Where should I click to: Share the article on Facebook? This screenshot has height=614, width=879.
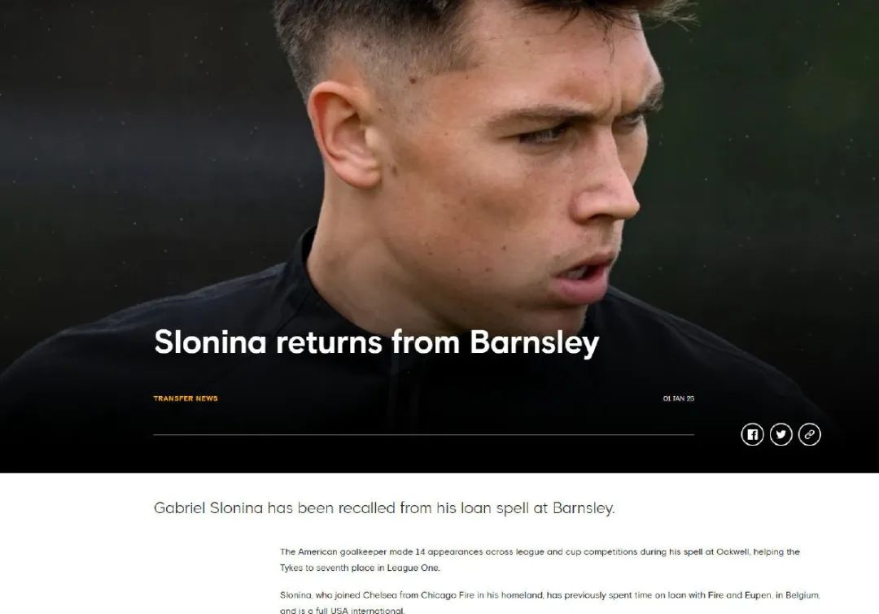click(x=752, y=434)
